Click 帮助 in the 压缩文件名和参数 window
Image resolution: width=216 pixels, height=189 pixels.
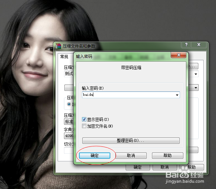pos(192,167)
